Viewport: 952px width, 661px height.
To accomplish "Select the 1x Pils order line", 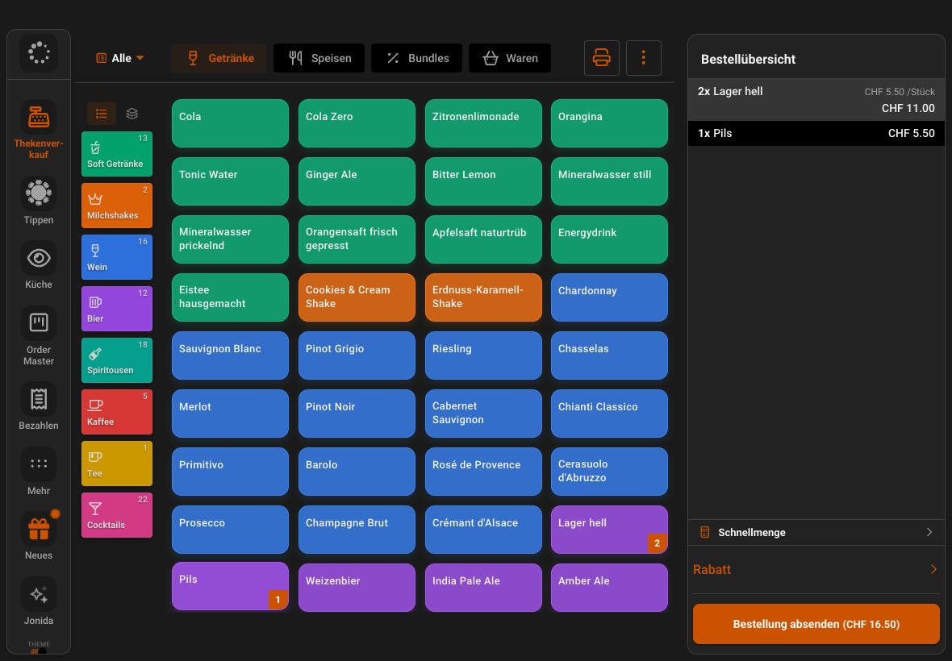I will pos(816,134).
